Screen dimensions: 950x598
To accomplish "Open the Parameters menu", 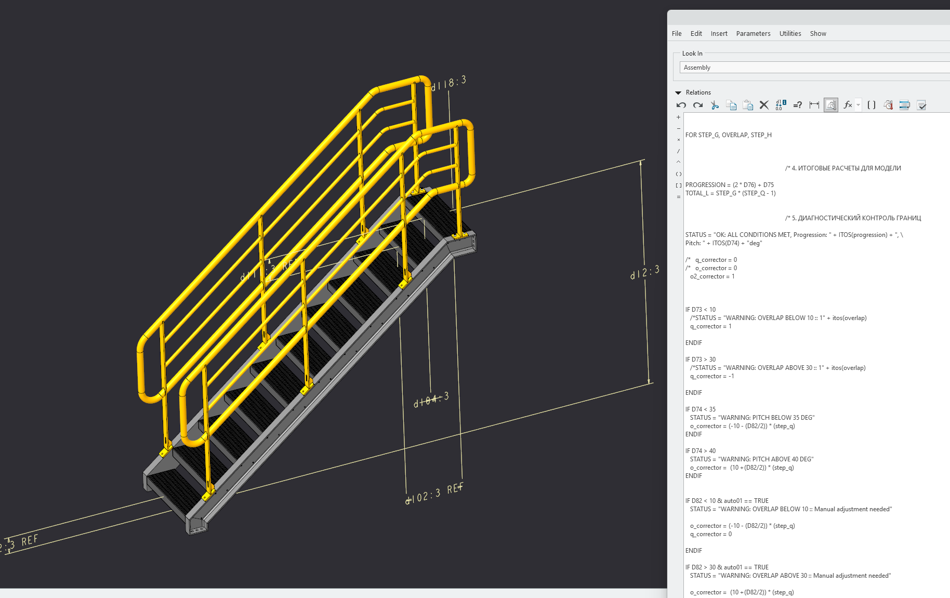I will pos(753,33).
